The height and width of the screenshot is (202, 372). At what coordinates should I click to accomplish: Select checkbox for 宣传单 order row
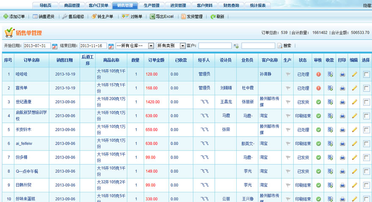(x=366, y=88)
